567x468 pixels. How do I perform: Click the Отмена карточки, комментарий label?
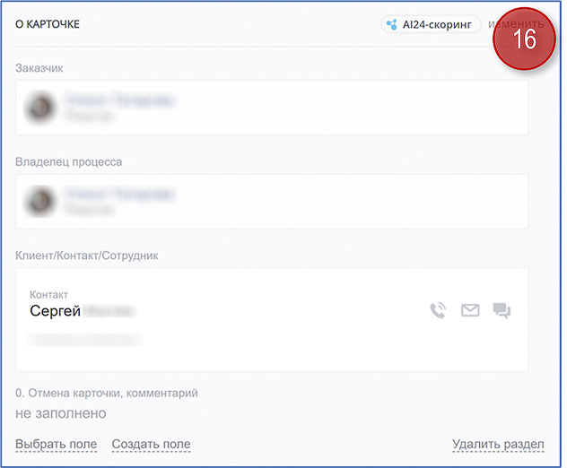(113, 393)
